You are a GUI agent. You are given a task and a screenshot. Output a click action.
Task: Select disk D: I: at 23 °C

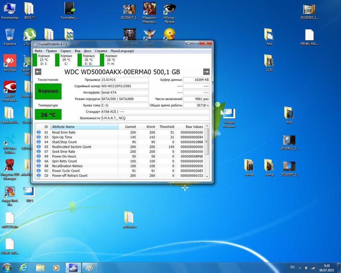[x=44, y=60]
